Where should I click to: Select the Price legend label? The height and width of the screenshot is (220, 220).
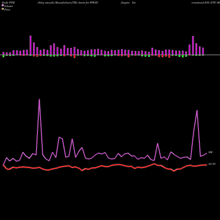click(7, 10)
